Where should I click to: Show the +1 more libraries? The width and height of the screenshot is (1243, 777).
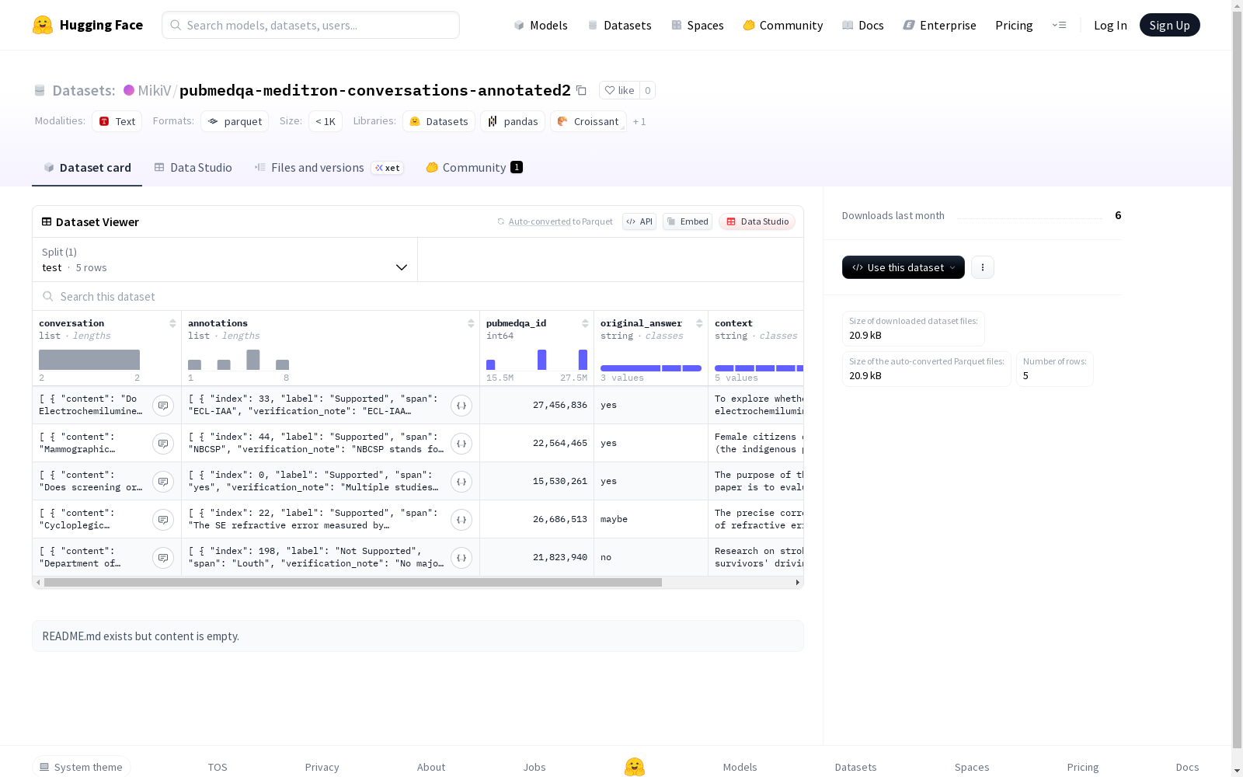pyautogui.click(x=639, y=121)
